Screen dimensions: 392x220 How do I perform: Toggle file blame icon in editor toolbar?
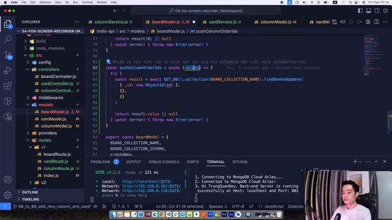click(x=368, y=22)
